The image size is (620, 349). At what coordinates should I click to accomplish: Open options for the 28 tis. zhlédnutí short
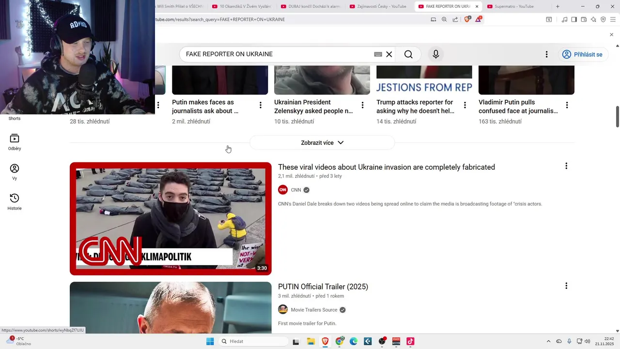[158, 105]
